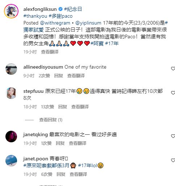The image size is (175, 186).
Task: Reply to janet.poon's comment
Action: tap(61, 174)
